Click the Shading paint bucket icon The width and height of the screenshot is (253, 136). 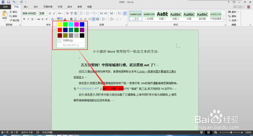111,19
